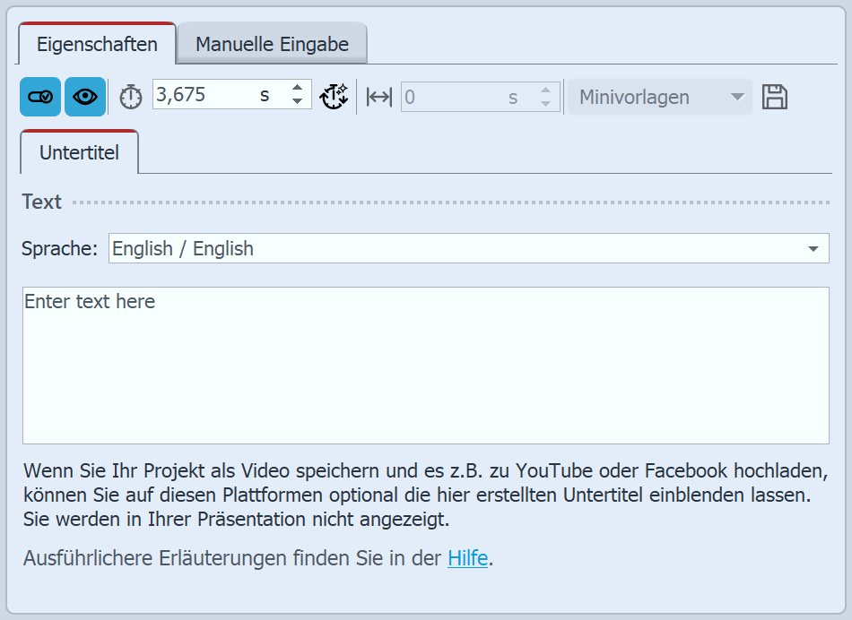Switch to the Manuelle Eingabe tab
Viewport: 852px width, 620px height.
coord(271,41)
